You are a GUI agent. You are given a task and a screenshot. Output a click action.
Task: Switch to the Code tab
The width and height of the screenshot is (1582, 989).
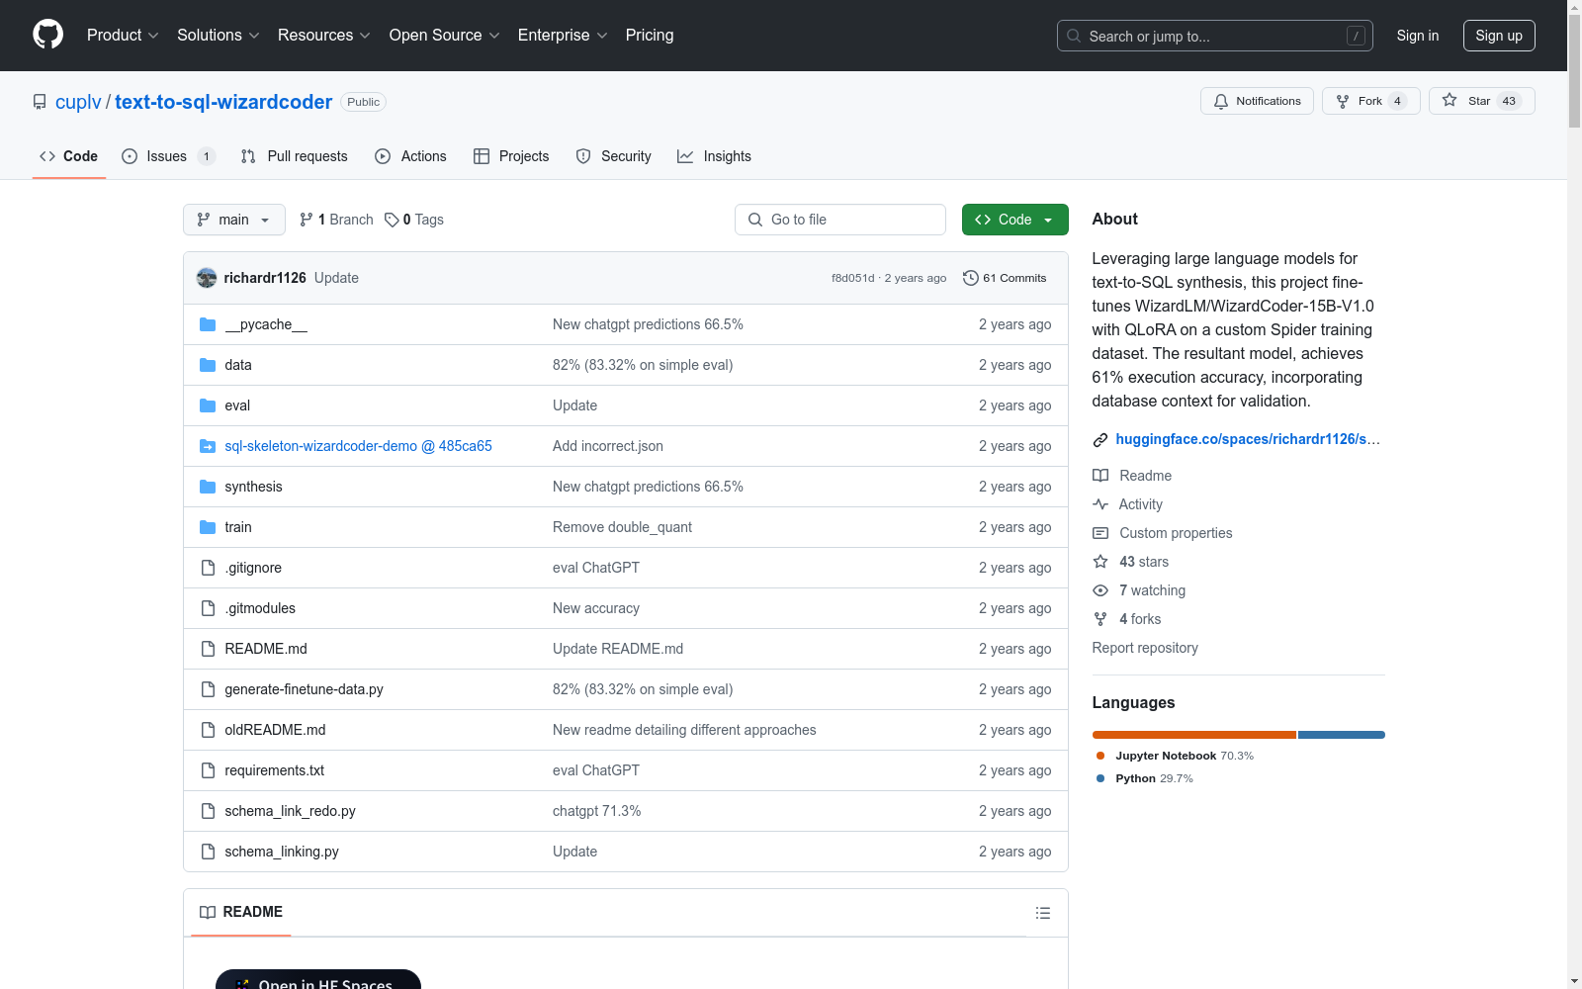[69, 156]
